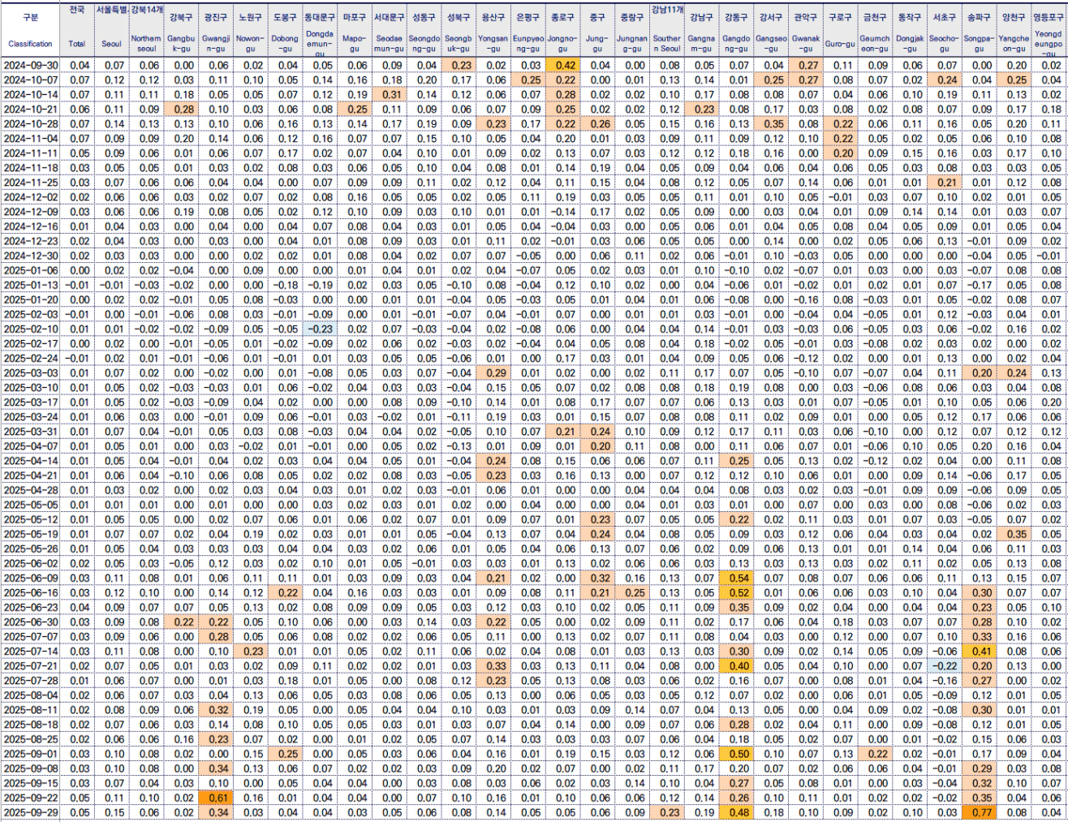Click 0.54 under Gangdong-gu for 2025-06-09
The height and width of the screenshot is (822, 1068).
(736, 578)
